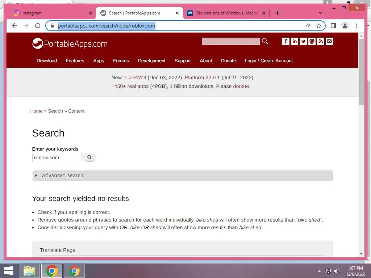Open the Platform 22.0.1 link

coord(202,77)
